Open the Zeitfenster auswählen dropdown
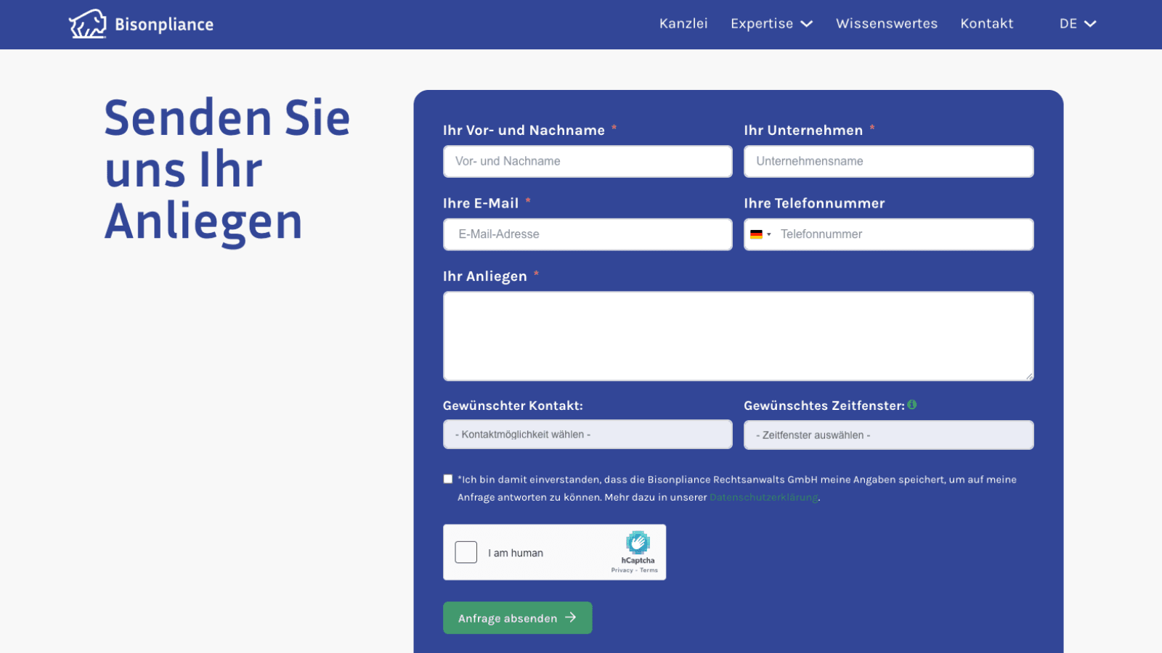Viewport: 1162px width, 653px height. 888,435
